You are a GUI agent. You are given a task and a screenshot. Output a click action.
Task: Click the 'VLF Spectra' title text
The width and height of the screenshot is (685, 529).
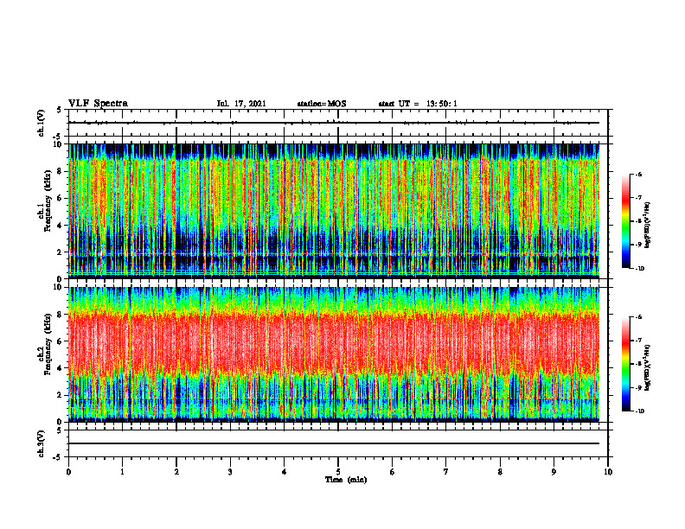pos(98,104)
